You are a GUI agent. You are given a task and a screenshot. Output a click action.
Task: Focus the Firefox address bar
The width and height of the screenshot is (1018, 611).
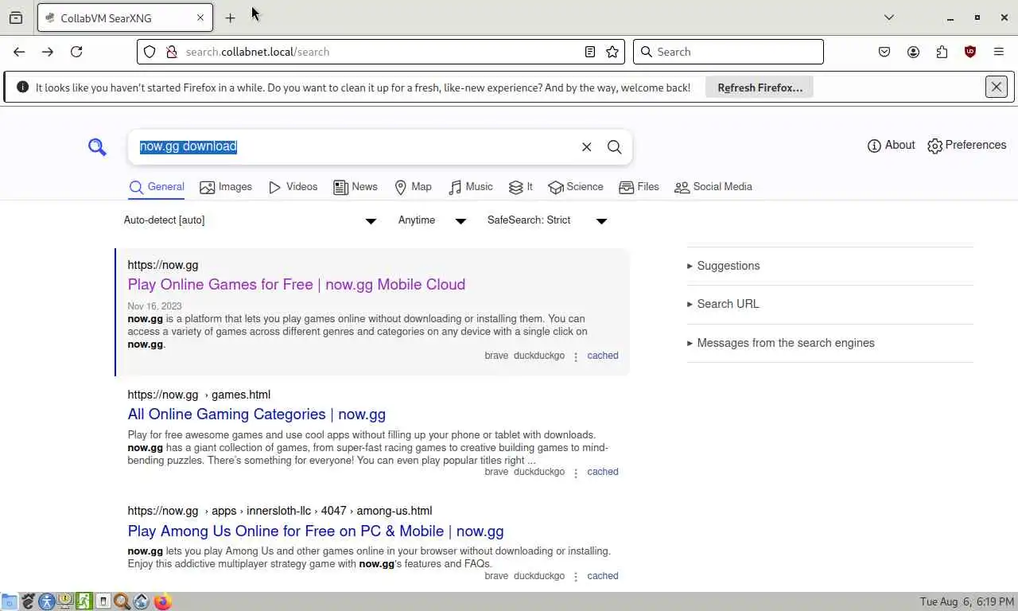382,52
